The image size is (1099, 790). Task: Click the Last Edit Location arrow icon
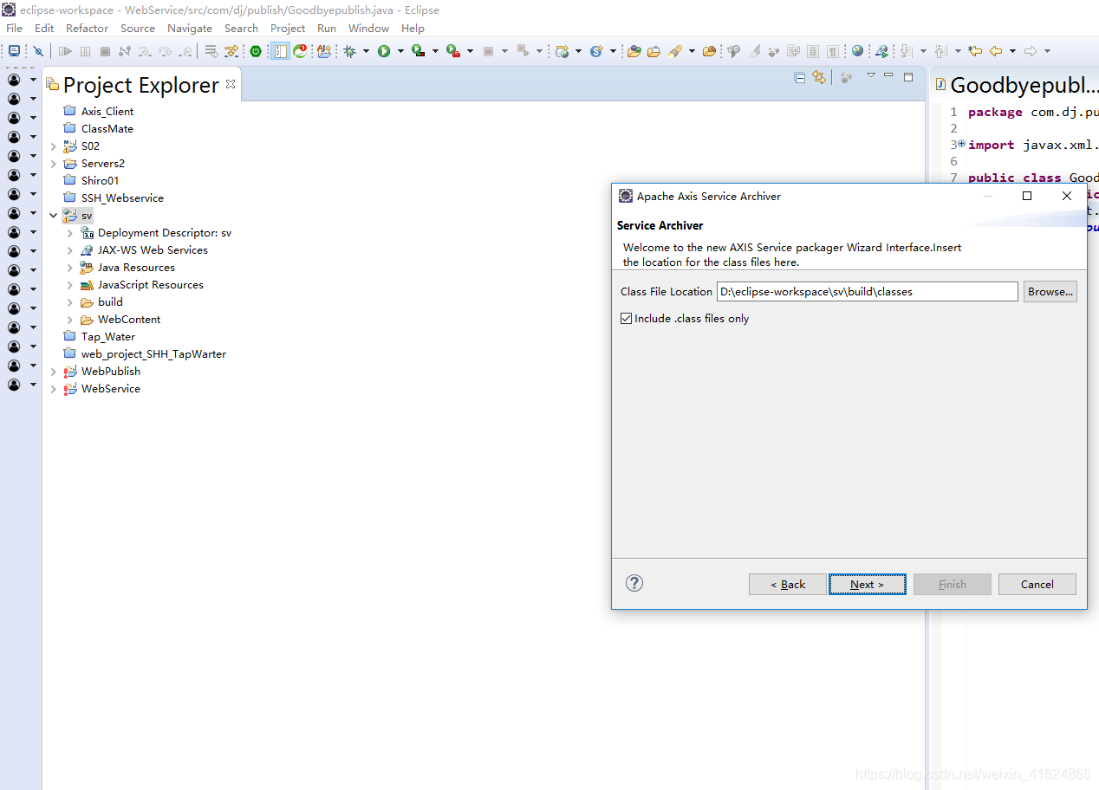tap(975, 51)
